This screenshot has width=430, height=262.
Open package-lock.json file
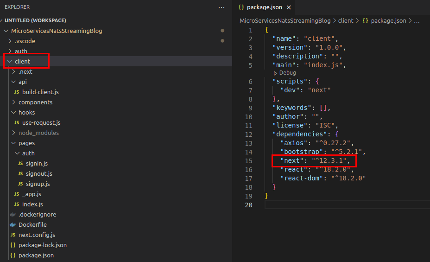click(43, 245)
